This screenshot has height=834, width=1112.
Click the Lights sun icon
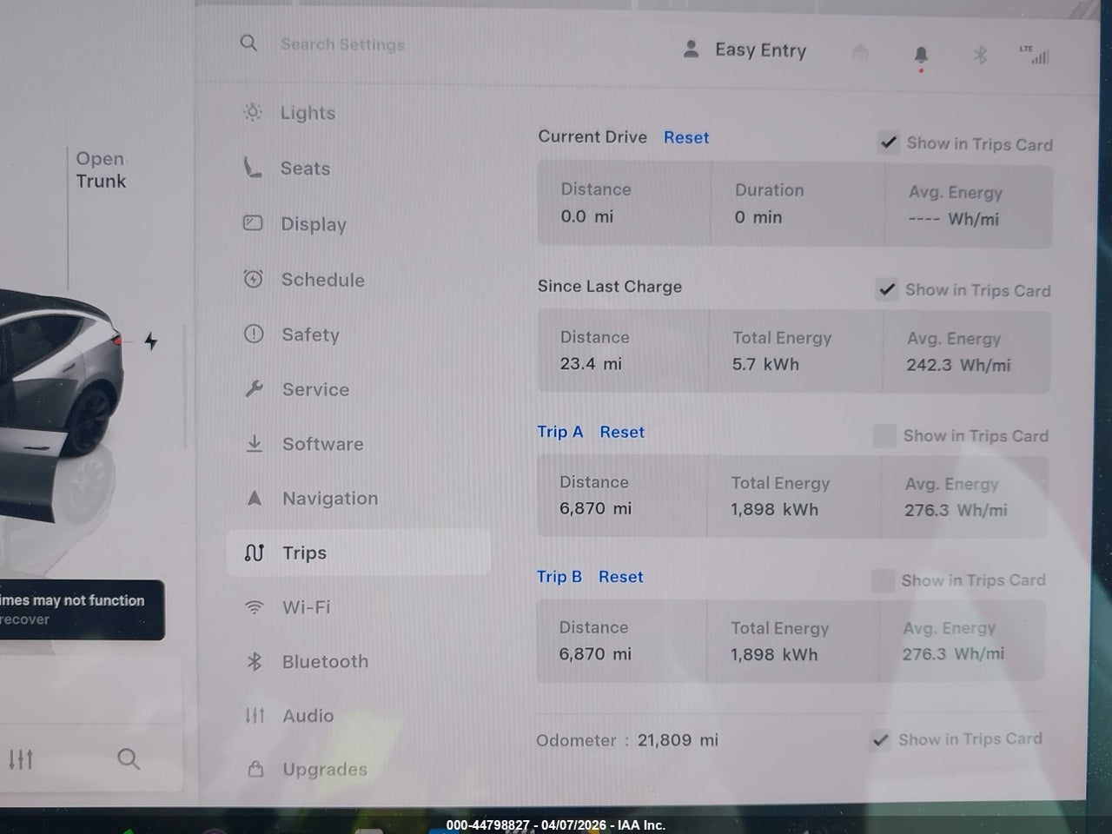tap(252, 112)
